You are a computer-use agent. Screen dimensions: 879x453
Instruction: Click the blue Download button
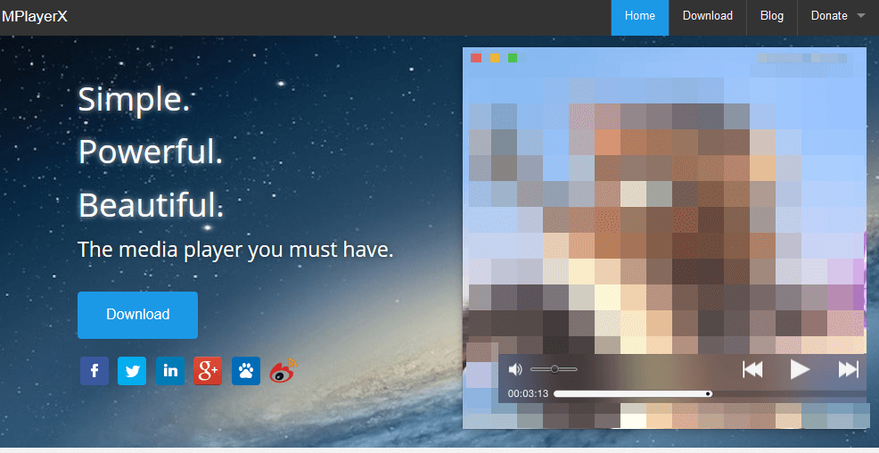(137, 315)
